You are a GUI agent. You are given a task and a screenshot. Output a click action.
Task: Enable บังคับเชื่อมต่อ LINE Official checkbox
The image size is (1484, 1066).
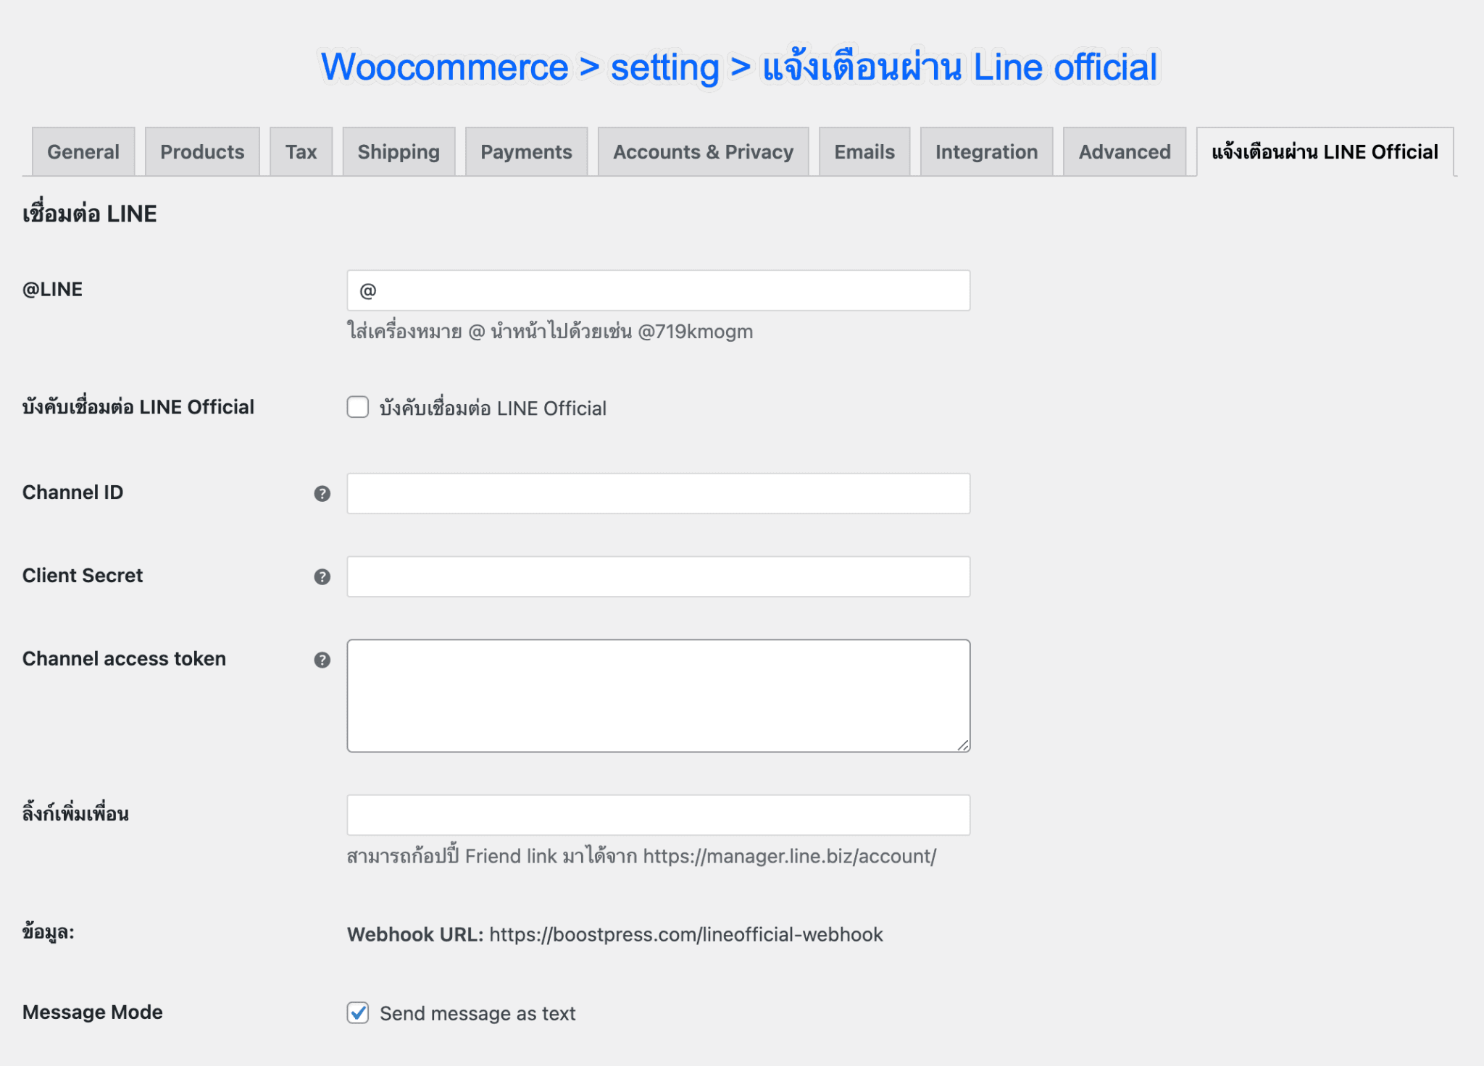coord(358,408)
